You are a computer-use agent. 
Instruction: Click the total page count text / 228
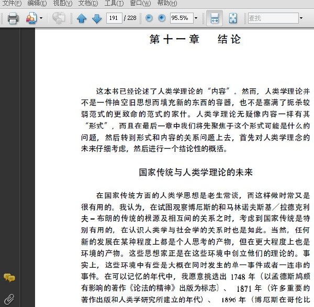coord(130,18)
